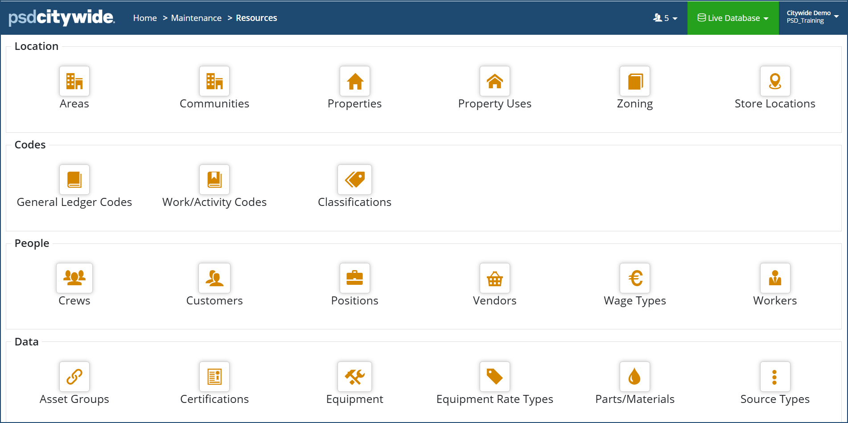This screenshot has height=423, width=848.
Task: Navigate to Maintenance breadcrumb
Action: [196, 18]
